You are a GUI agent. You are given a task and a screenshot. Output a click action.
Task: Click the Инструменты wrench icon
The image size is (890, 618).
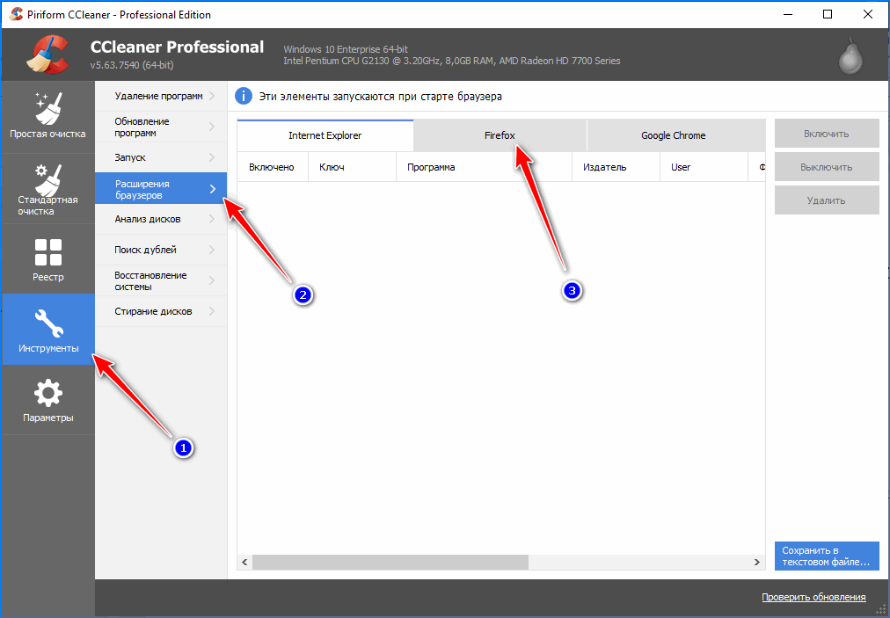click(x=47, y=329)
